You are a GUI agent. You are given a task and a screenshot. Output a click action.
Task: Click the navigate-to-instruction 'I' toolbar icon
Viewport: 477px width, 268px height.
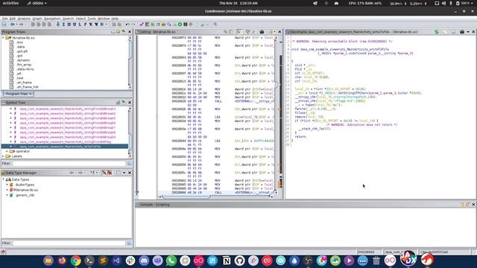[x=63, y=25]
